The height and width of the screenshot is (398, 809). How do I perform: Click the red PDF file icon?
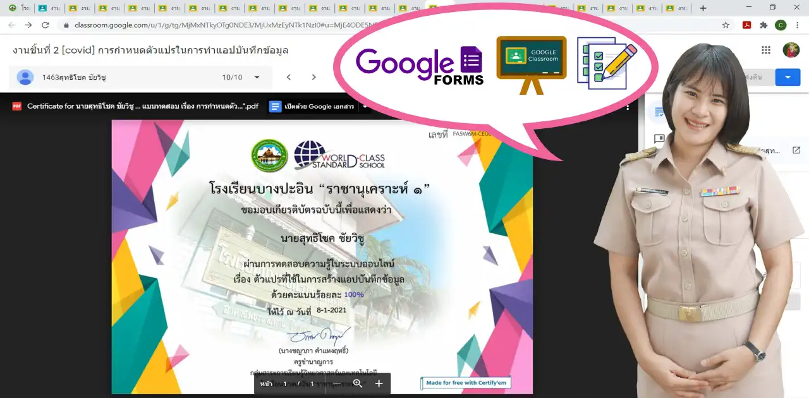17,106
